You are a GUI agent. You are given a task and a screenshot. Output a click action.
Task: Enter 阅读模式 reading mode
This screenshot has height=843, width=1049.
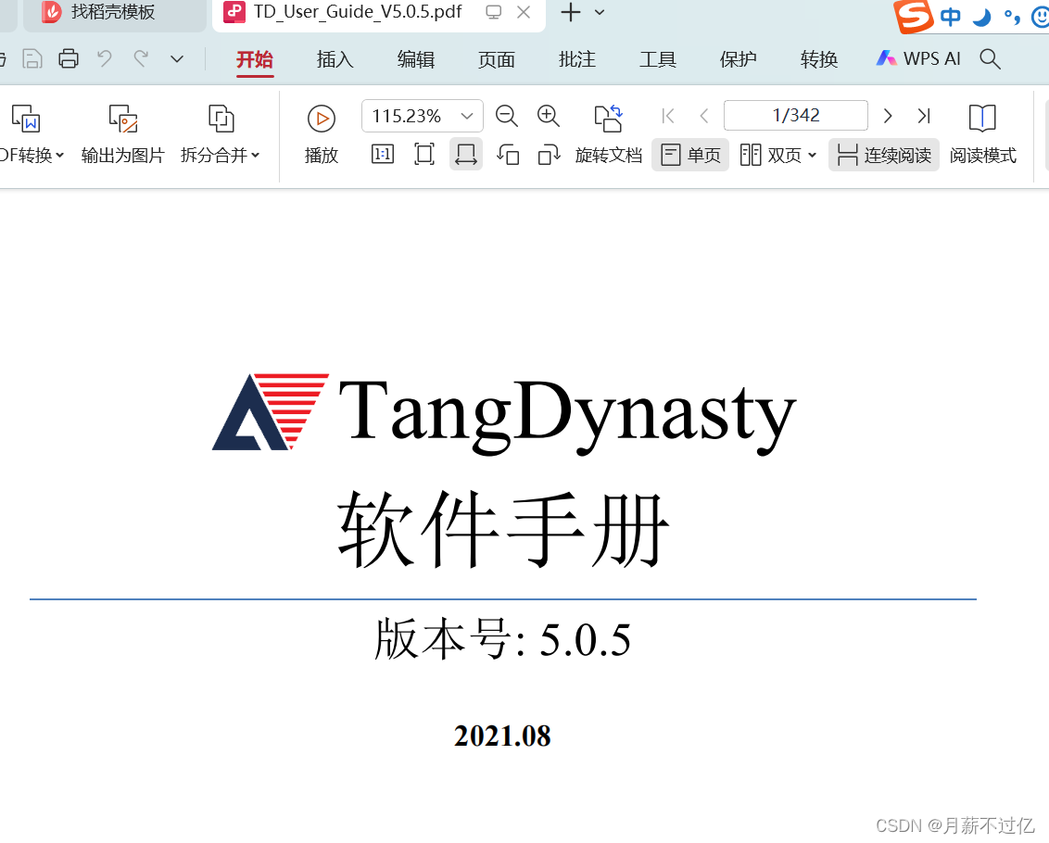click(983, 134)
